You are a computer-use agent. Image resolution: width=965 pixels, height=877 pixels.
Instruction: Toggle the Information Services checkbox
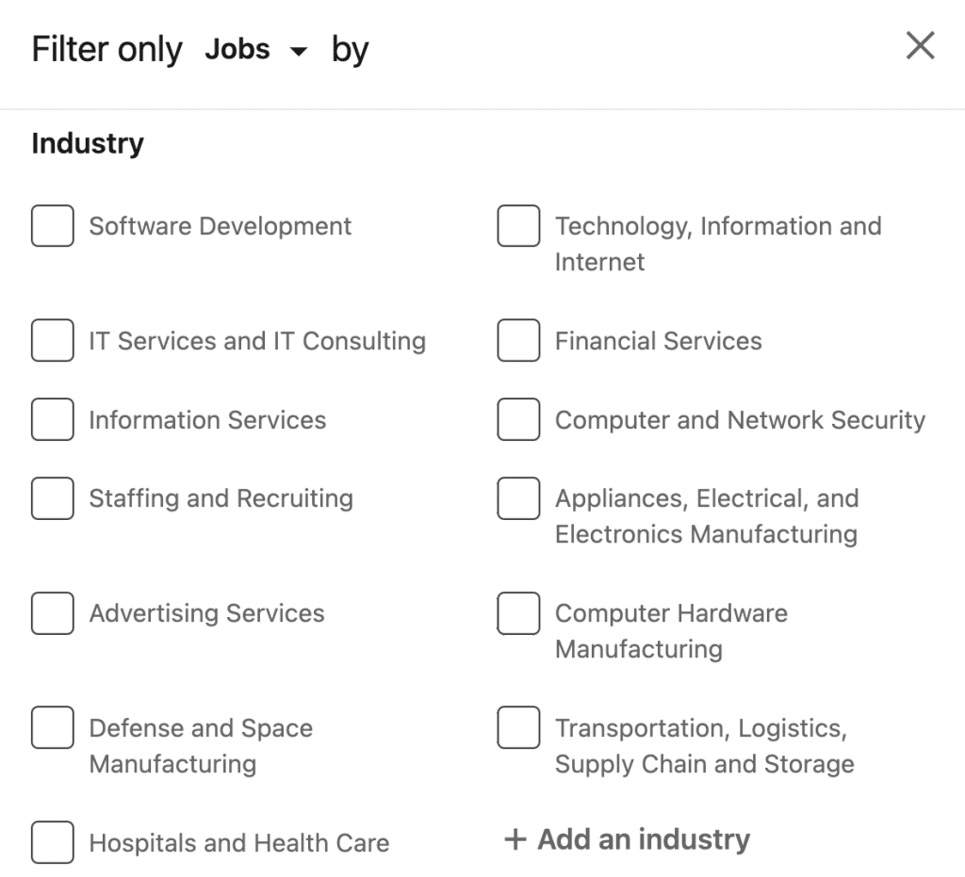click(x=53, y=420)
